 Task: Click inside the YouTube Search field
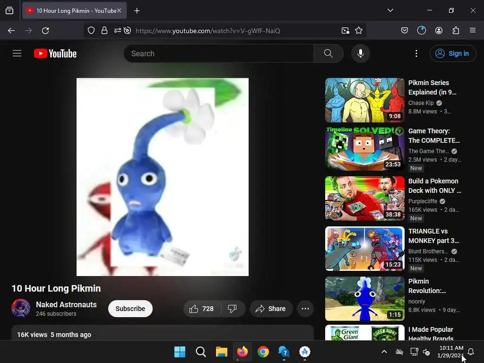218,53
